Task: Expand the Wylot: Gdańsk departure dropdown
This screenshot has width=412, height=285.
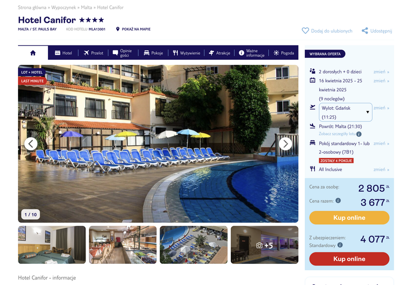Action: point(346,112)
